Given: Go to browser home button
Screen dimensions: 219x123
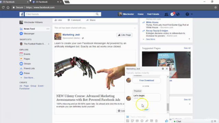Looking at the screenshot, I should click(8, 8).
